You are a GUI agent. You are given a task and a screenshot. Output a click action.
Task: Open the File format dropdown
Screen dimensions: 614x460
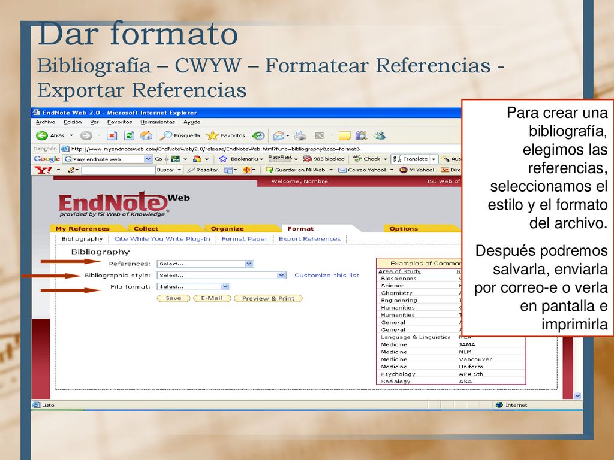tap(193, 287)
